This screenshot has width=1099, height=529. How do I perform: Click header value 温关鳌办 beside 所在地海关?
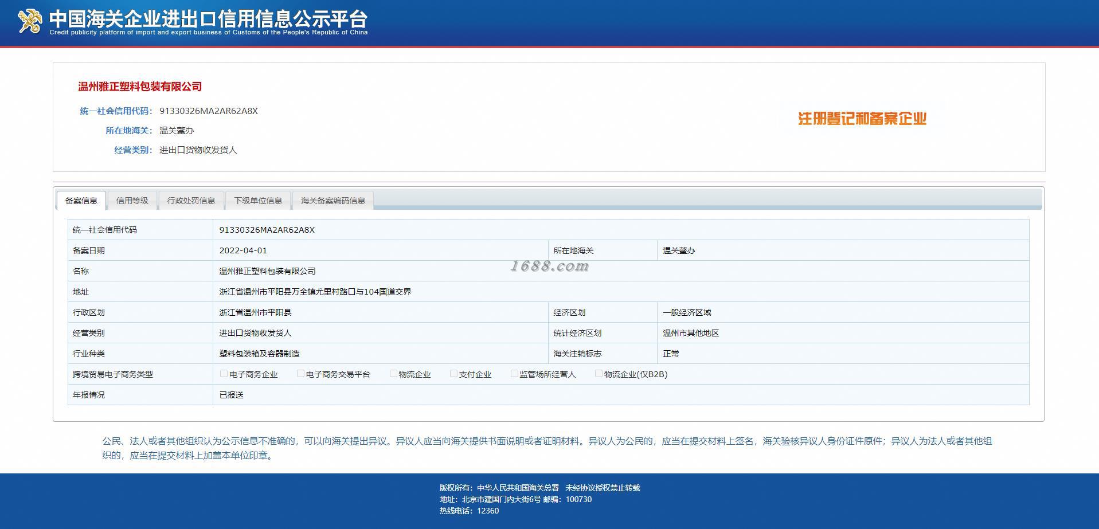coord(177,131)
